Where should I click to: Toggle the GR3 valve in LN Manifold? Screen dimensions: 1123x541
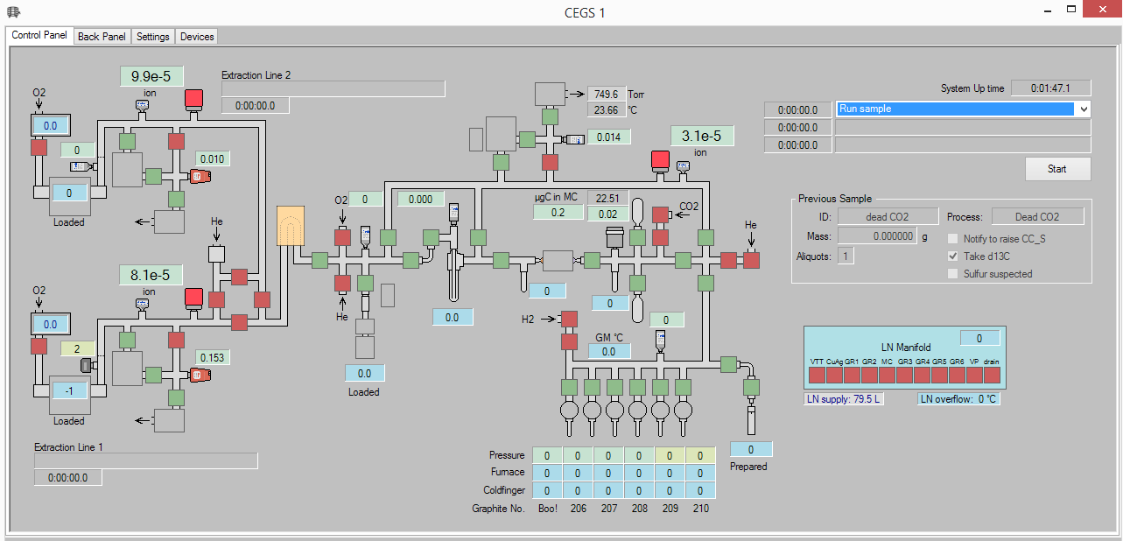(x=904, y=375)
